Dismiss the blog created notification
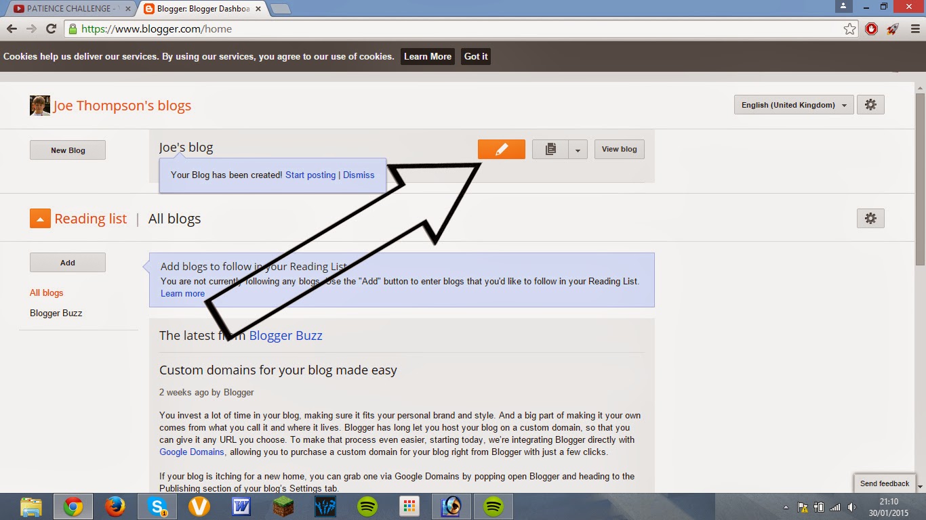Image resolution: width=926 pixels, height=520 pixels. point(359,175)
